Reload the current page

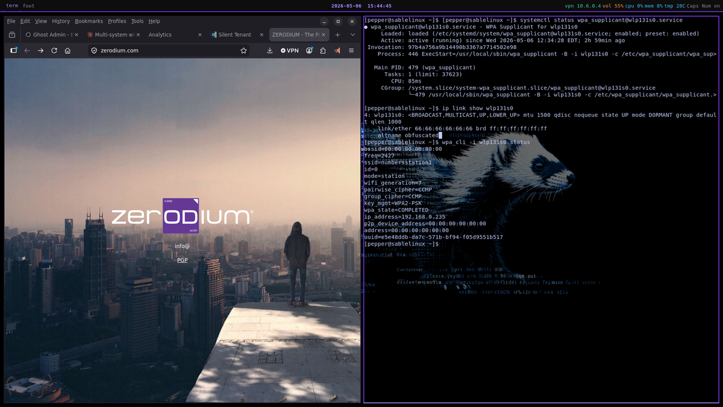(x=54, y=51)
